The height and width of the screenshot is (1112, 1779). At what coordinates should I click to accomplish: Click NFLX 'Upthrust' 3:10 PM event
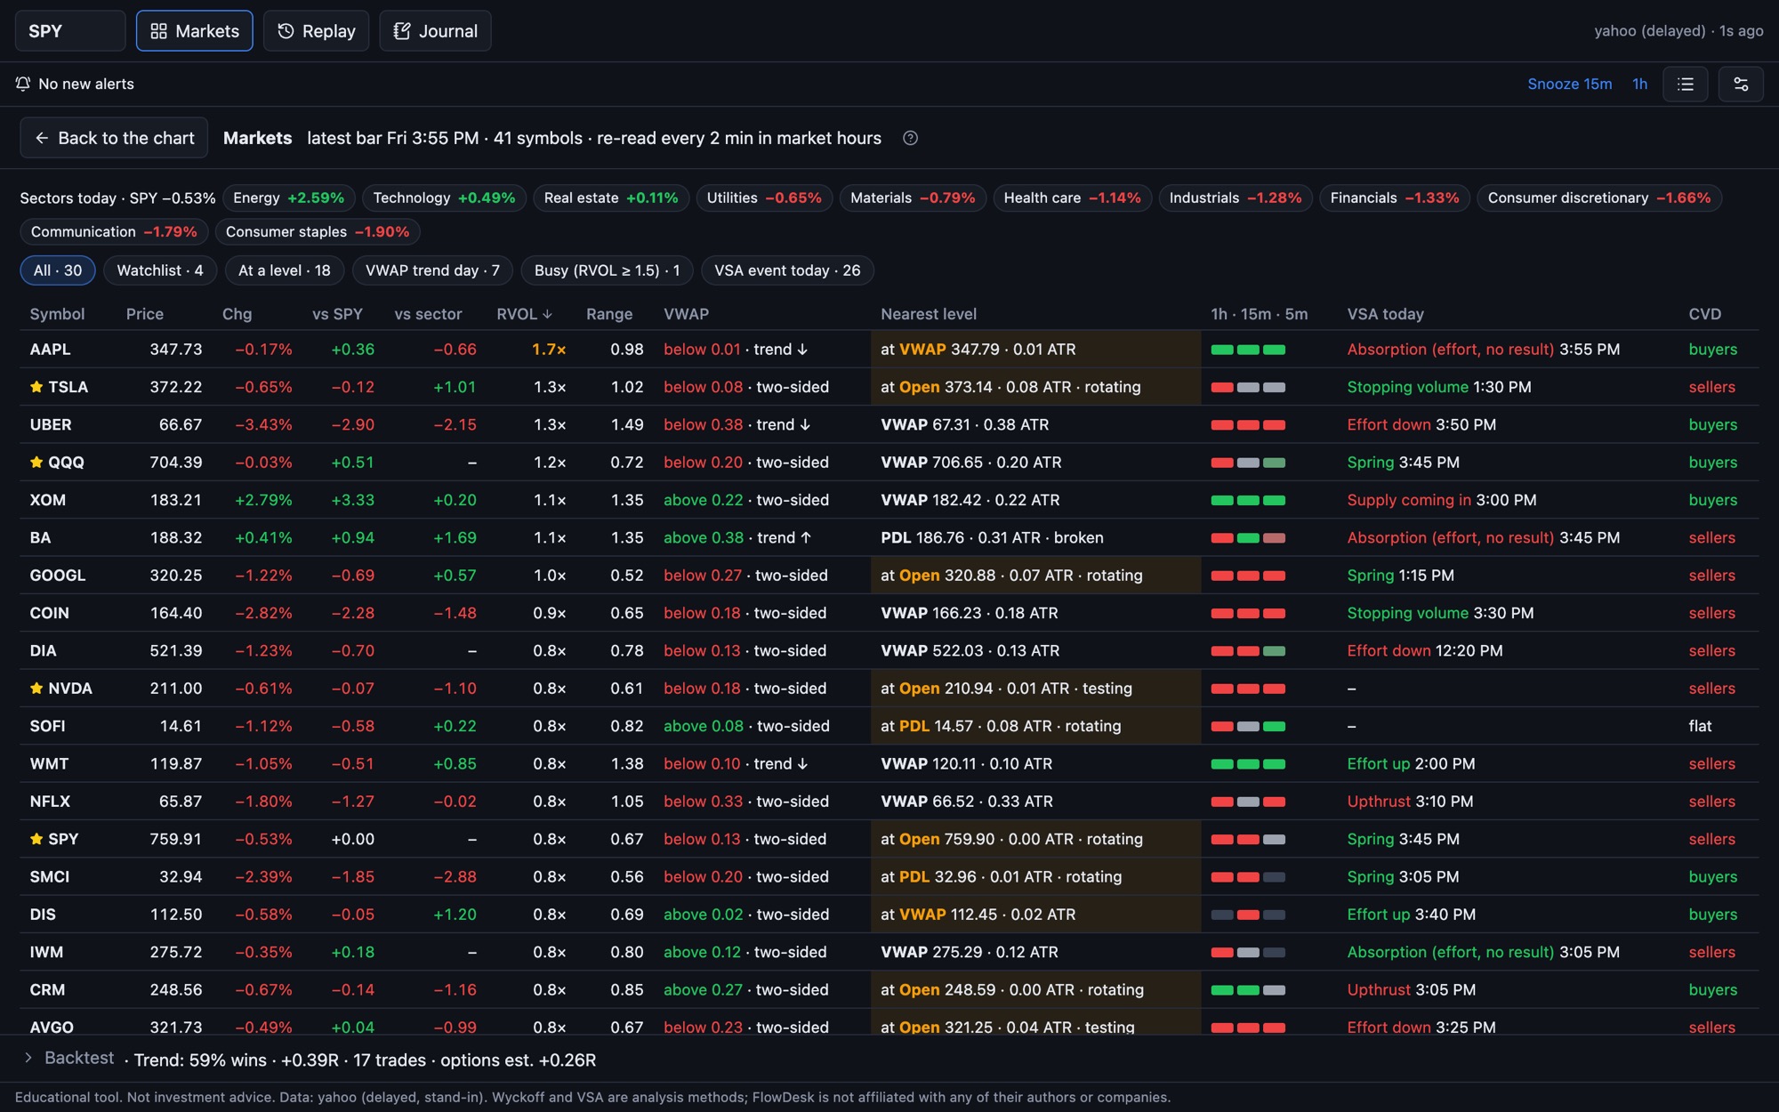[1410, 802]
